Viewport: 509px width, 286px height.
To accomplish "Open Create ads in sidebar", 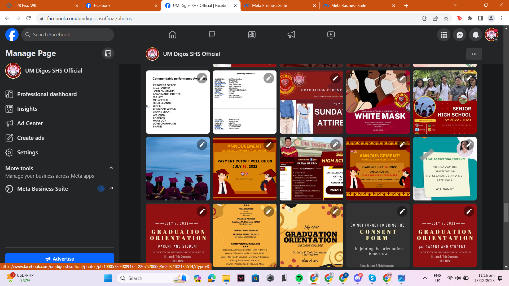I will pyautogui.click(x=60, y=138).
